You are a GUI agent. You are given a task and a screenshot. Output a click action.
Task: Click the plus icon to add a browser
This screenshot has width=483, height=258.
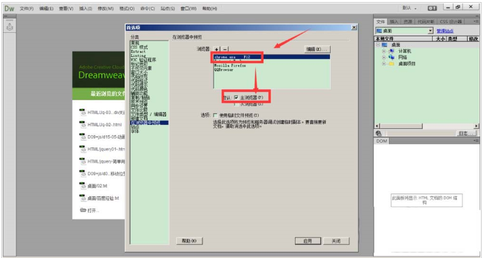pyautogui.click(x=217, y=49)
